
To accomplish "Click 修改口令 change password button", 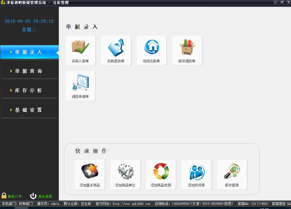I will pos(15,196).
